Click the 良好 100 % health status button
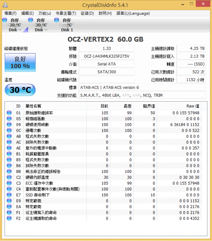The width and height of the screenshot is (212, 241). [20, 62]
